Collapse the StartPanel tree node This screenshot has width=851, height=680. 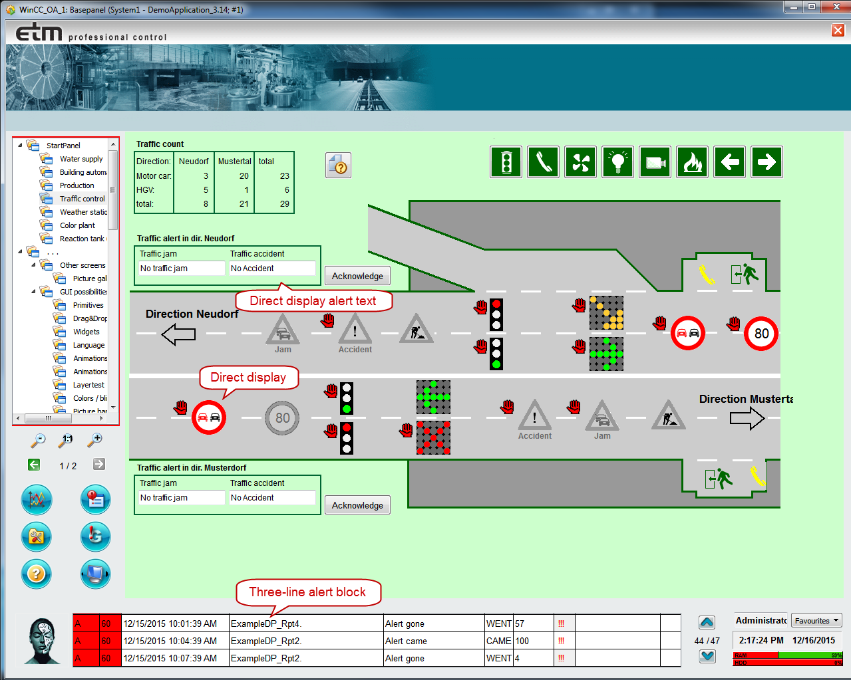(20, 145)
